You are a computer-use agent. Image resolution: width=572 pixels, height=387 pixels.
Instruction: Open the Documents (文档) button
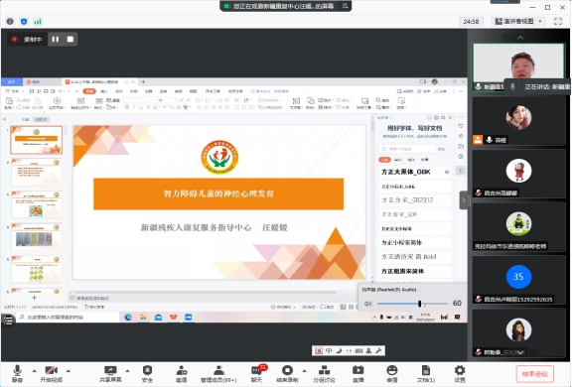click(x=426, y=373)
